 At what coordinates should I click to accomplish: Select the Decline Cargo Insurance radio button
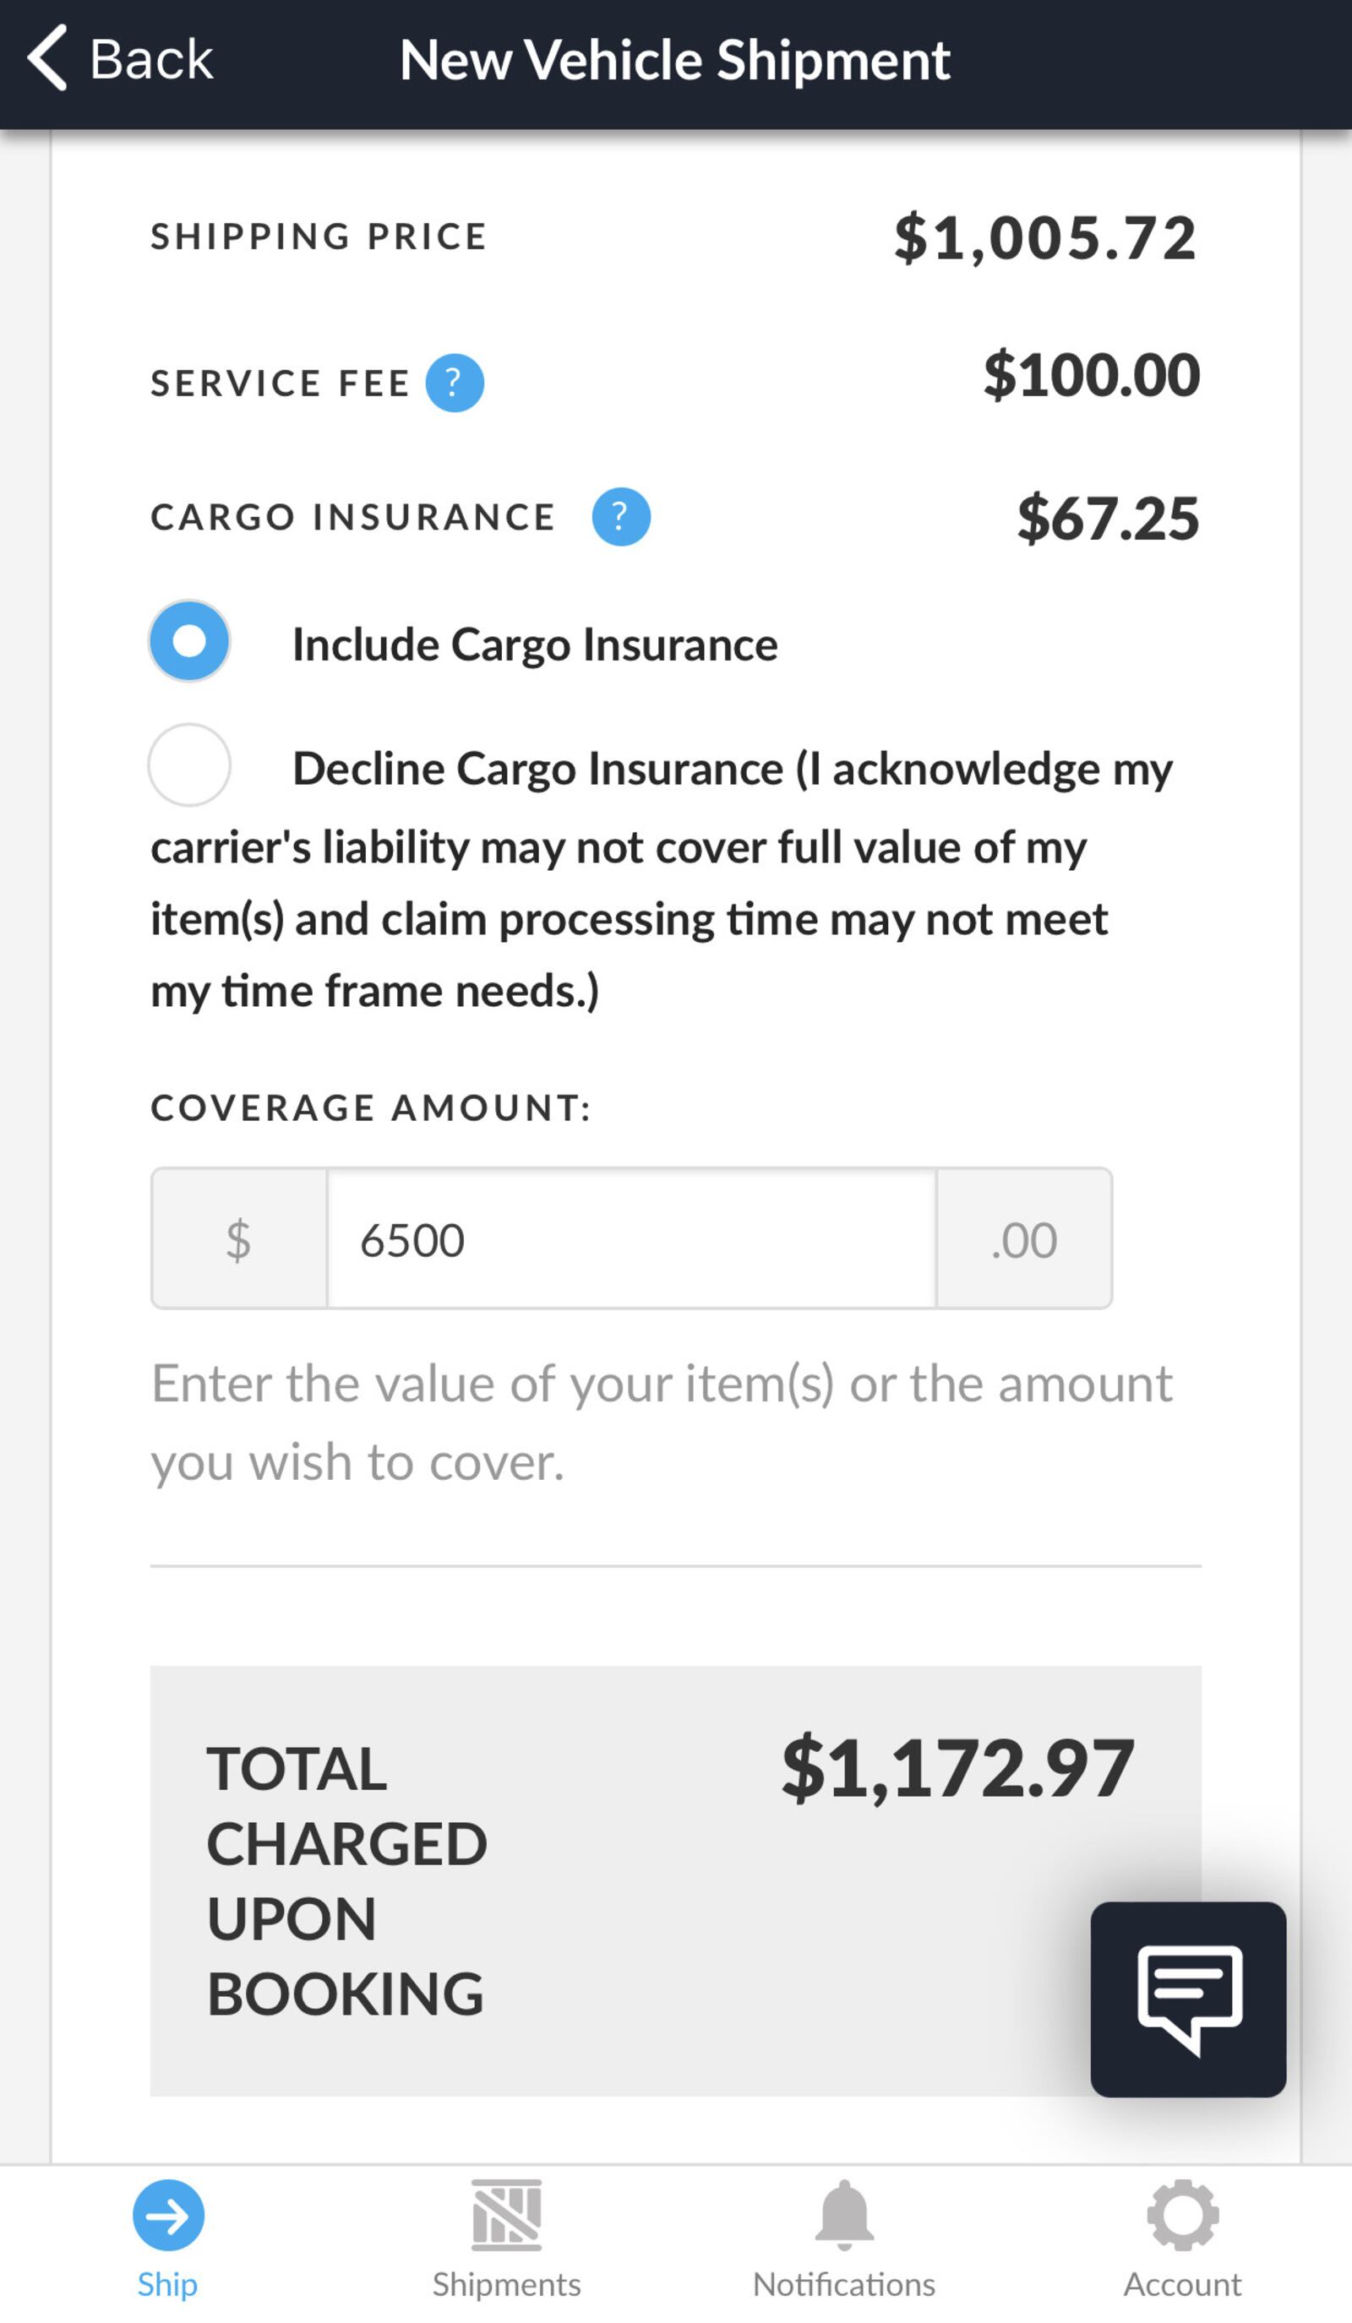pos(189,765)
